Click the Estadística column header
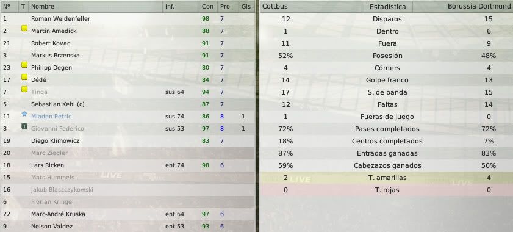The height and width of the screenshot is (232, 513). (387, 7)
